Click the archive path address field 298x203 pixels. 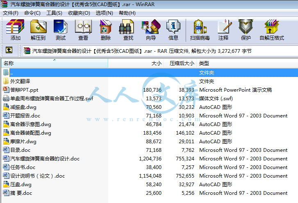(160, 51)
